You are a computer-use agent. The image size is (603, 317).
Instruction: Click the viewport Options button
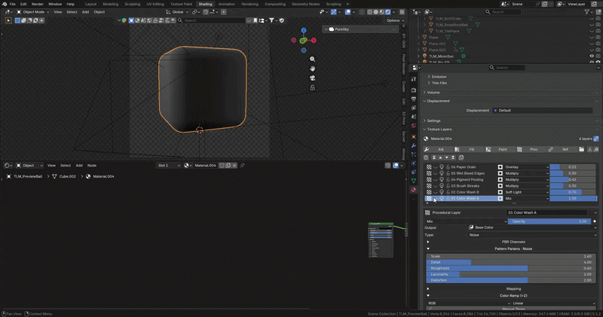coord(394,20)
